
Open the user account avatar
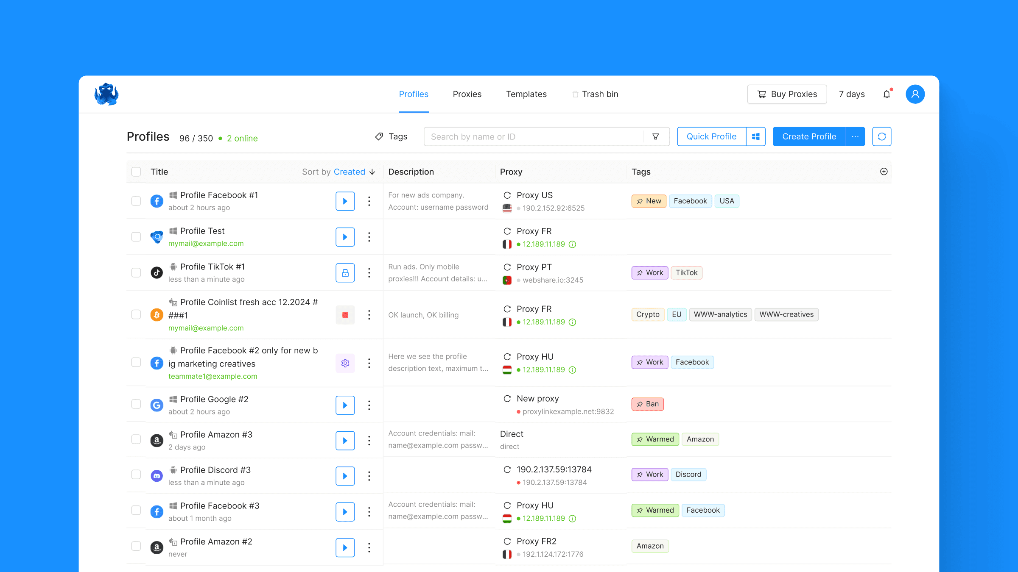point(915,94)
